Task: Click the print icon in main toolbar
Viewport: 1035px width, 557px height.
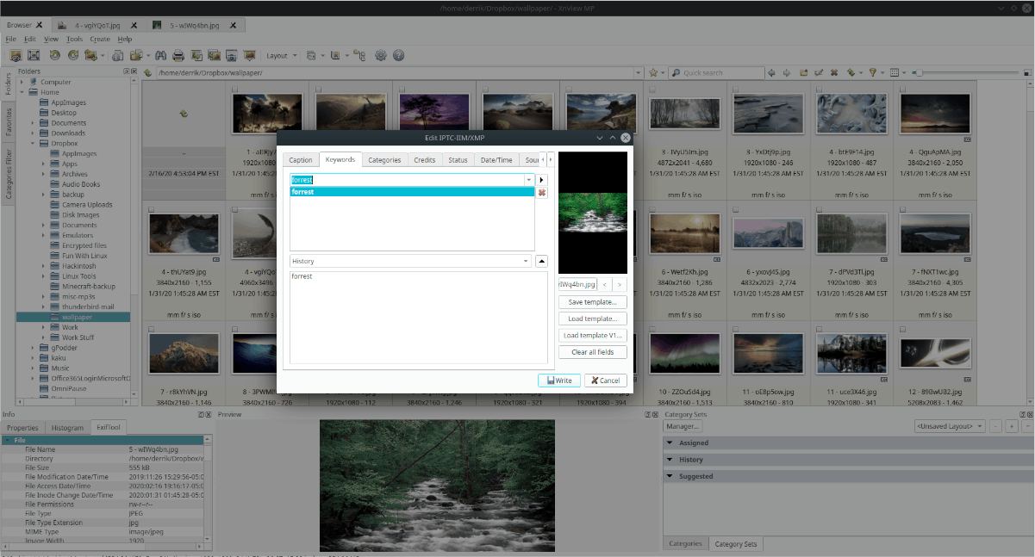Action: (x=178, y=55)
